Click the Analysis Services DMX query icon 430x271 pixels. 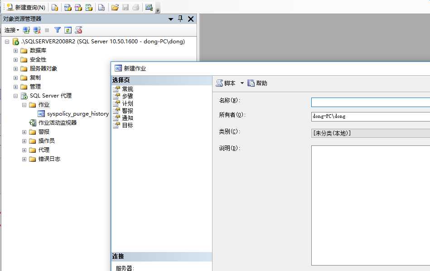pyautogui.click(x=78, y=7)
